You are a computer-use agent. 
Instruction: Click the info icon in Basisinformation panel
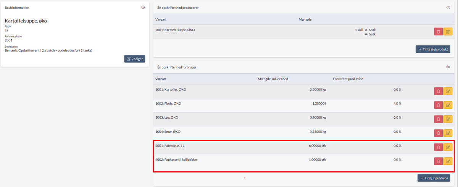[x=143, y=7]
